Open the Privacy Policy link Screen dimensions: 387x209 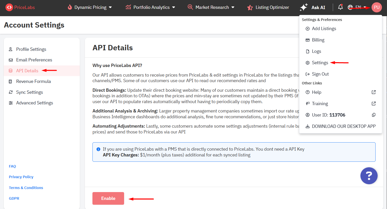[21, 177]
